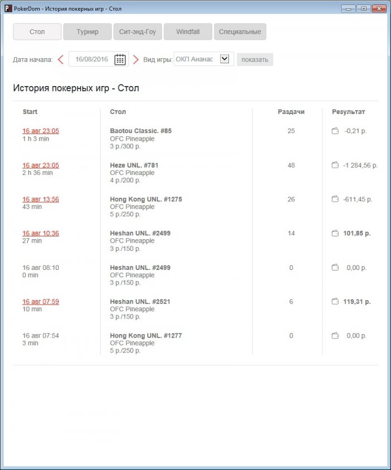
Task: Click timestamp 16 авг 07:54
Action: 41,336
